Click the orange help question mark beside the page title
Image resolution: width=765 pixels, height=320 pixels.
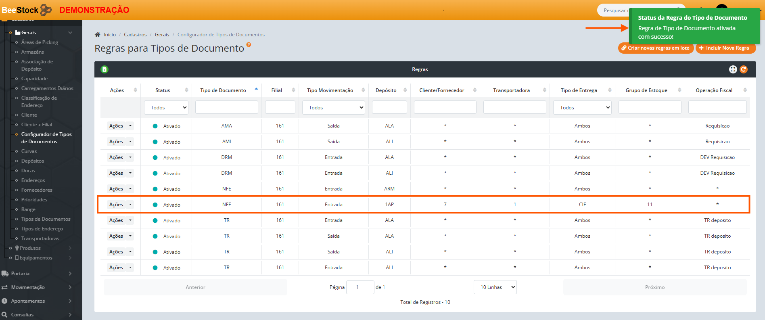pos(249,45)
